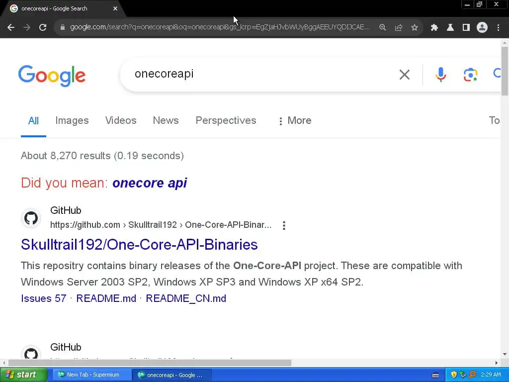Open the README_CN.md sitelink
The width and height of the screenshot is (509, 382).
click(186, 298)
